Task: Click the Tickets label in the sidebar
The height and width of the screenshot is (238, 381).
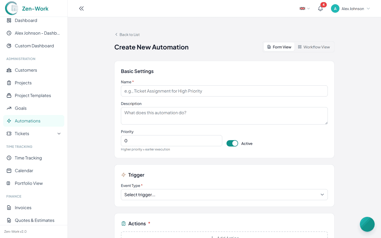Action: tap(22, 134)
